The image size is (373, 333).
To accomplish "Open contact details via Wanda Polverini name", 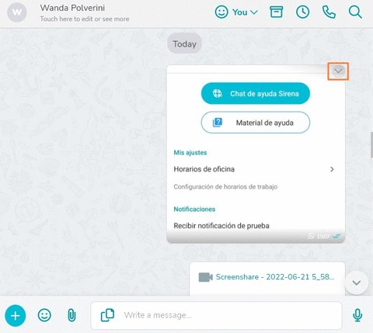I will pos(72,8).
